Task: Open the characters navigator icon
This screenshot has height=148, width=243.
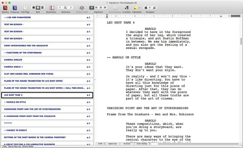Action: click(154, 8)
